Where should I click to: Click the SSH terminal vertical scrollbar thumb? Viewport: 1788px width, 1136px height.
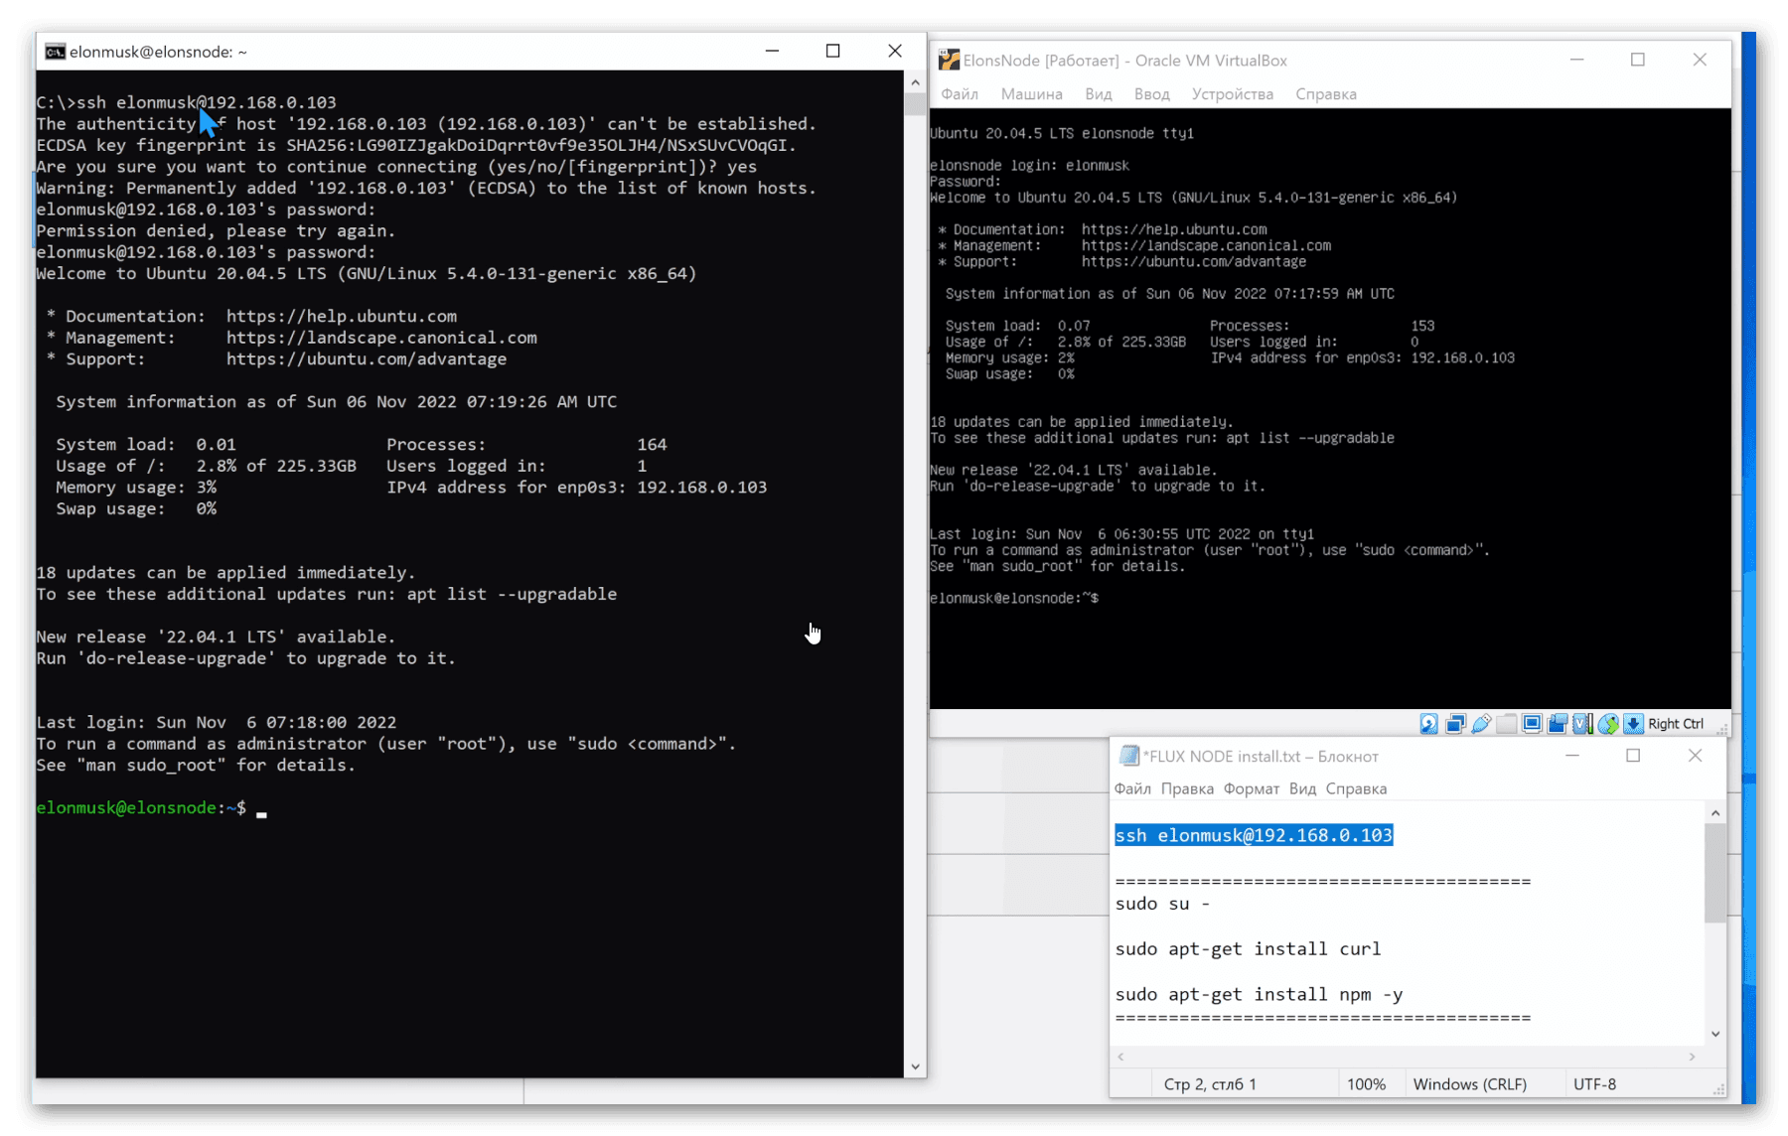pyautogui.click(x=915, y=103)
